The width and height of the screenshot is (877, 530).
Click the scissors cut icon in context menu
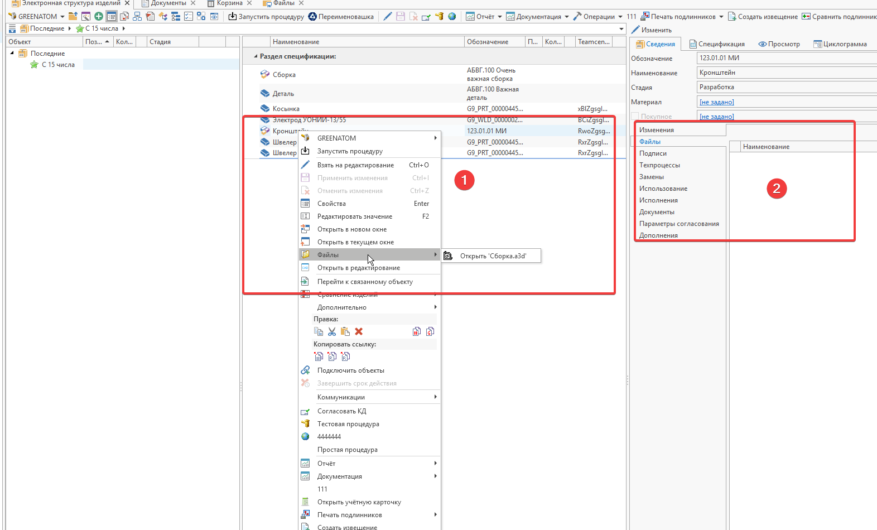(x=332, y=331)
